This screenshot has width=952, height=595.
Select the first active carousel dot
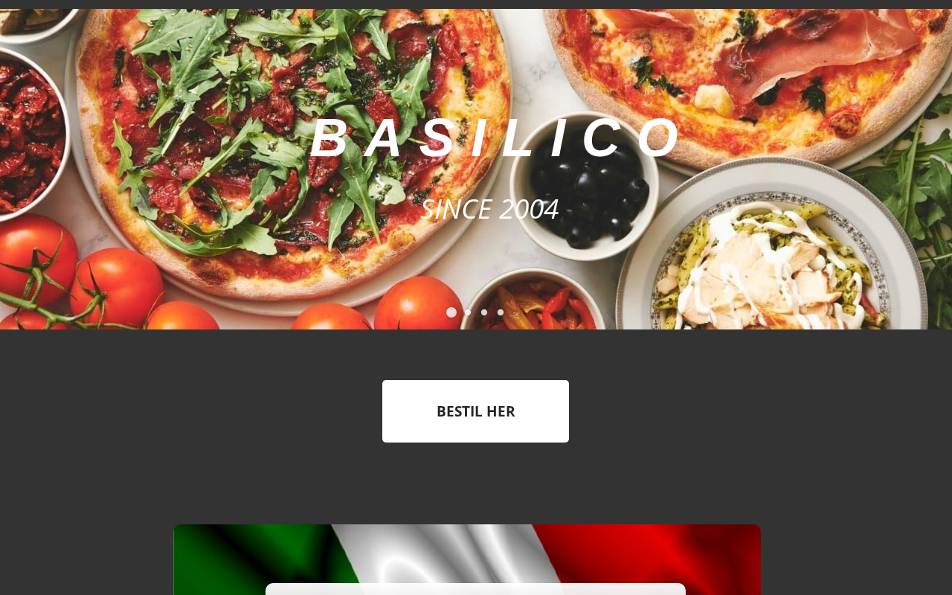pyautogui.click(x=451, y=312)
